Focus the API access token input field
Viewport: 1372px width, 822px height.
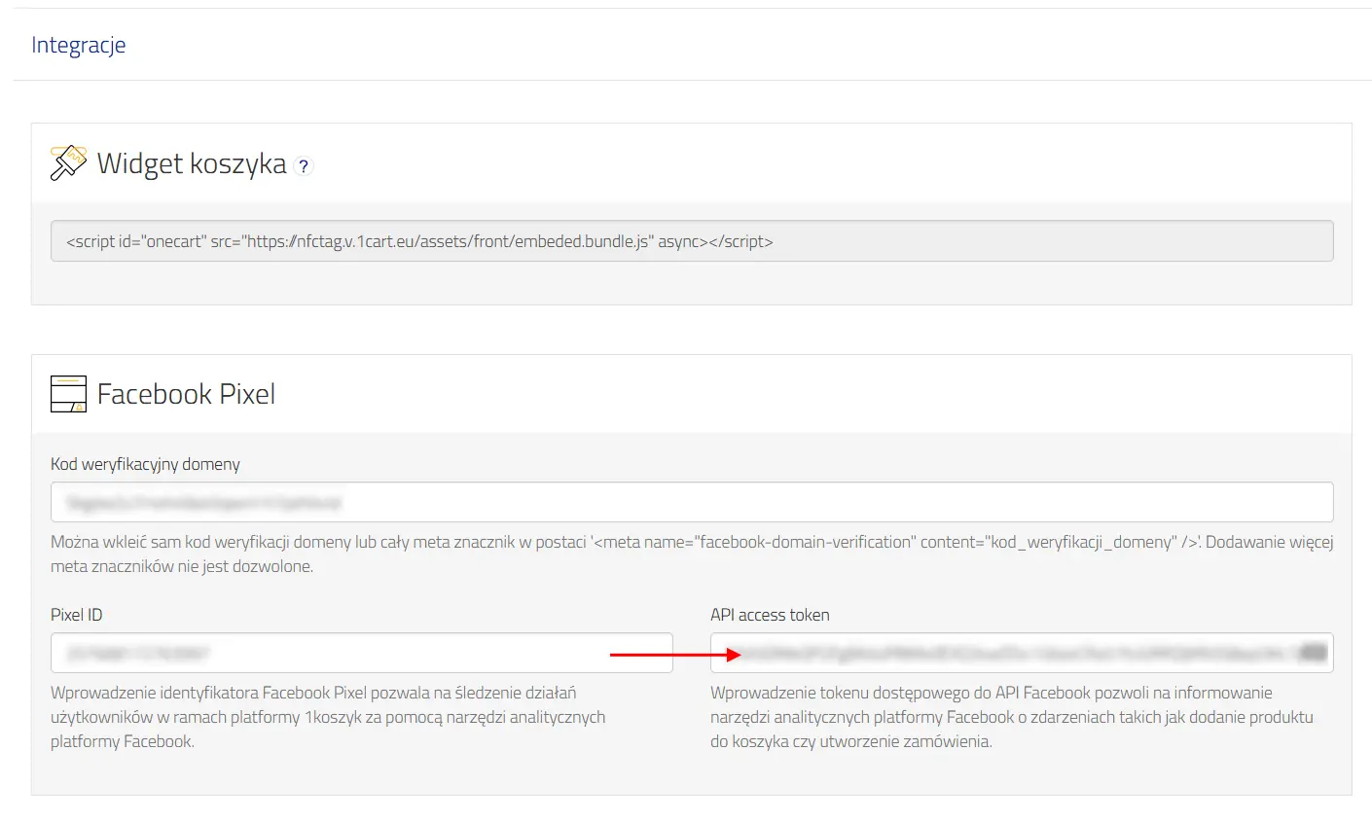1022,653
